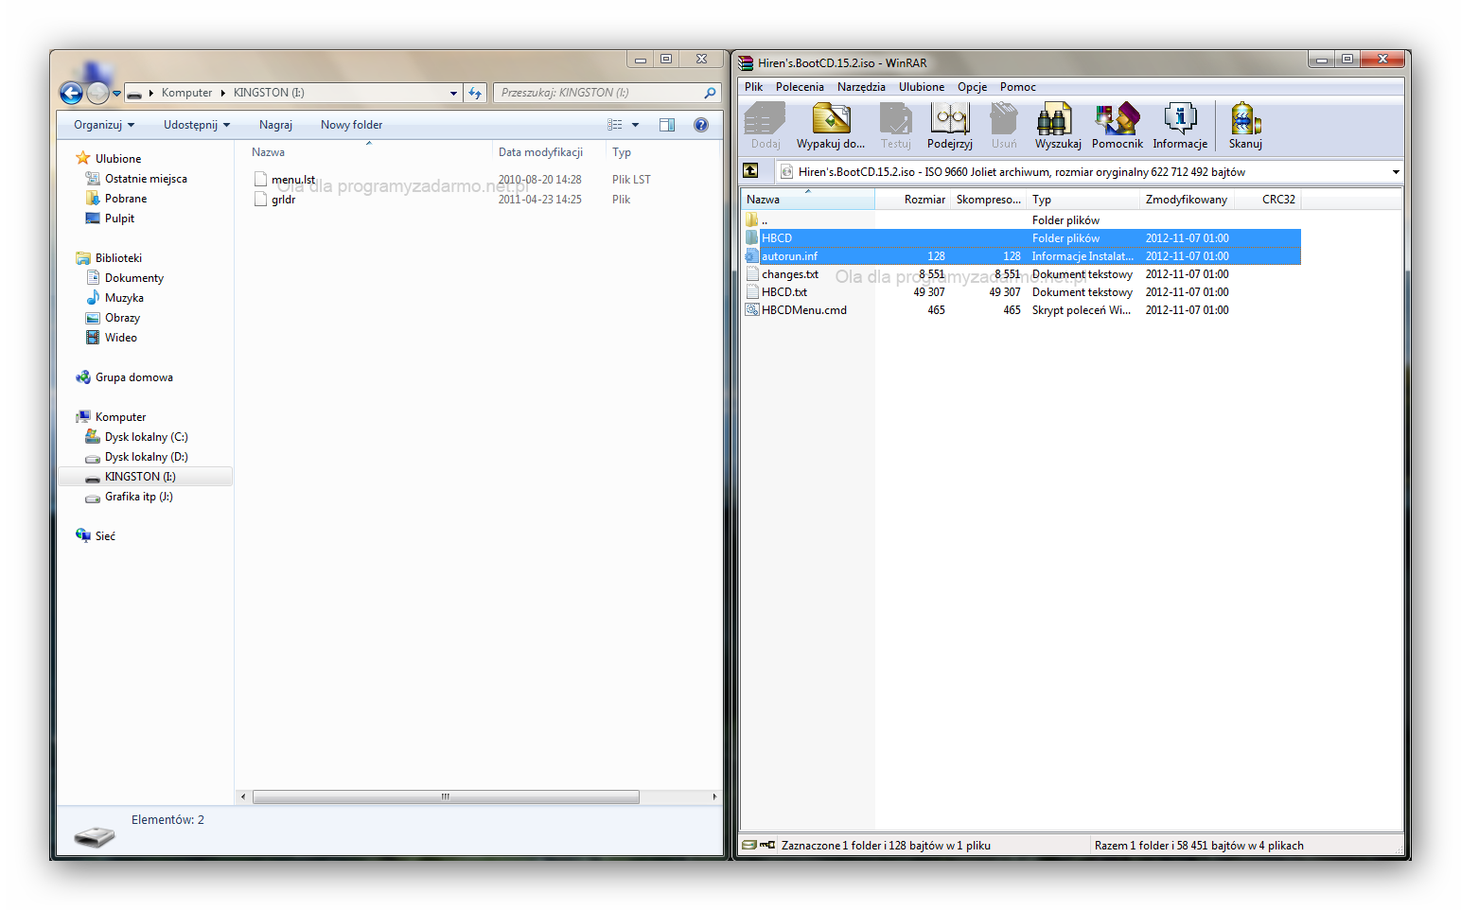Click the Testuj icon in WinRAR toolbar
Image resolution: width=1461 pixels, height=910 pixels.
(x=895, y=126)
